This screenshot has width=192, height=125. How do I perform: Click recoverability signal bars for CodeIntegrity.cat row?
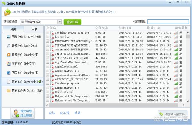click(176, 84)
